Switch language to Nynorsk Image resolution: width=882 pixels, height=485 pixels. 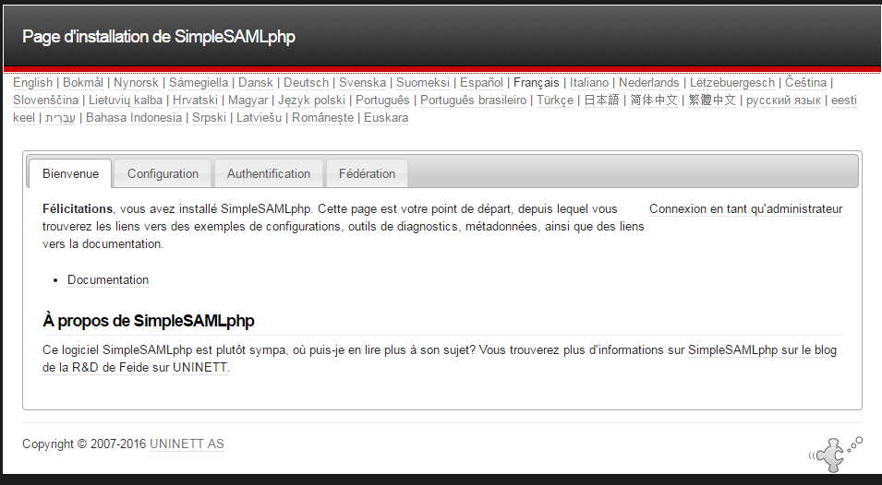point(136,82)
